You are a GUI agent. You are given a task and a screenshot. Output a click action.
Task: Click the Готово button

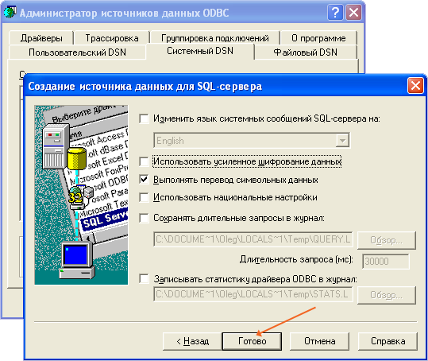coord(252,341)
